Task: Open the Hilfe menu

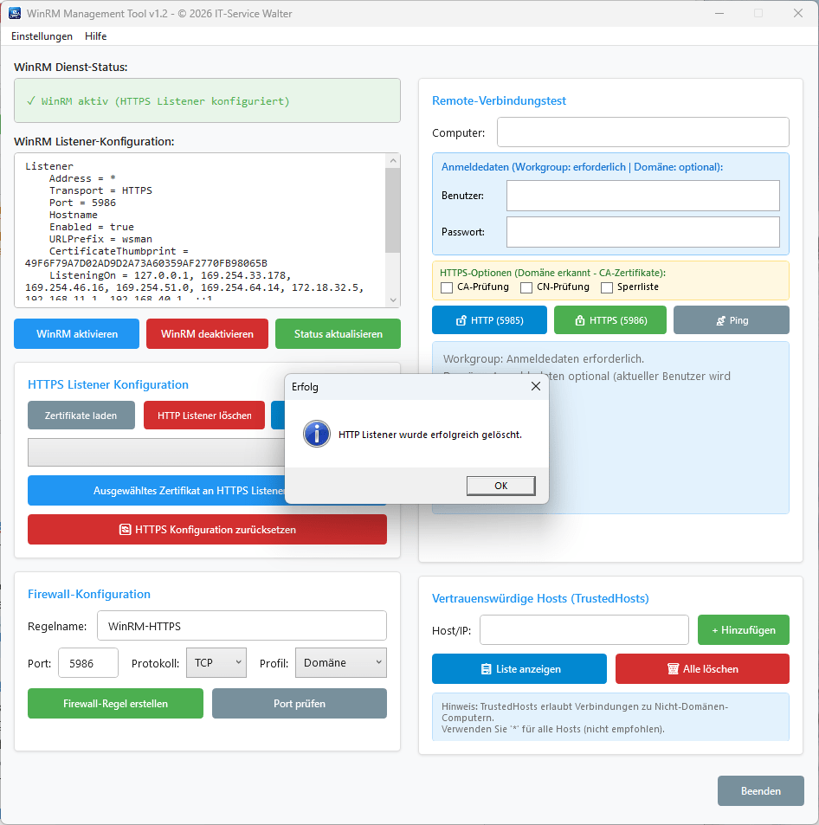Action: tap(96, 36)
